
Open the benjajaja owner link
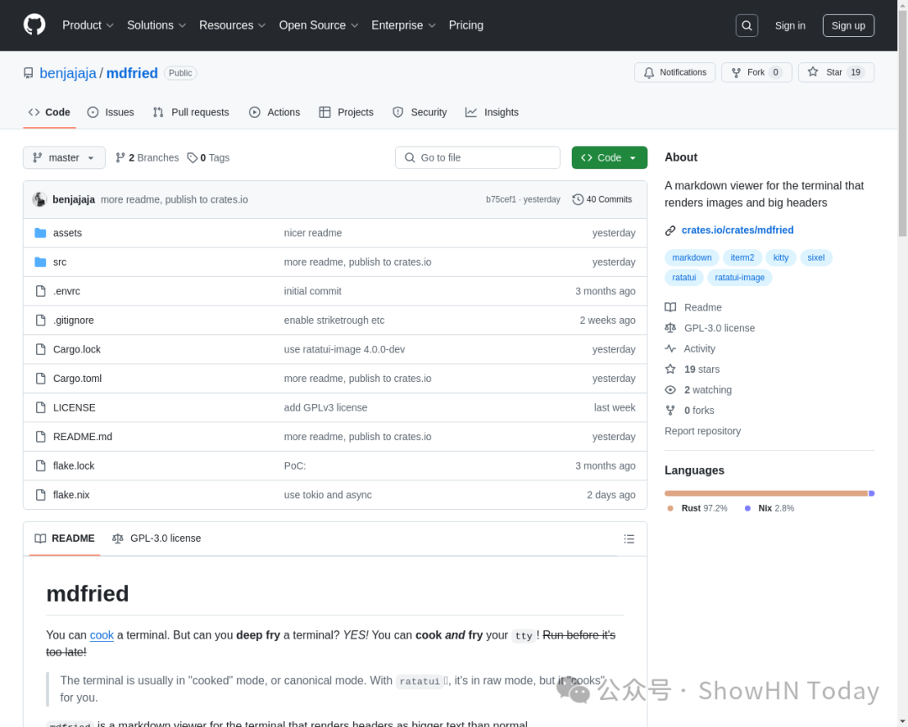point(68,73)
